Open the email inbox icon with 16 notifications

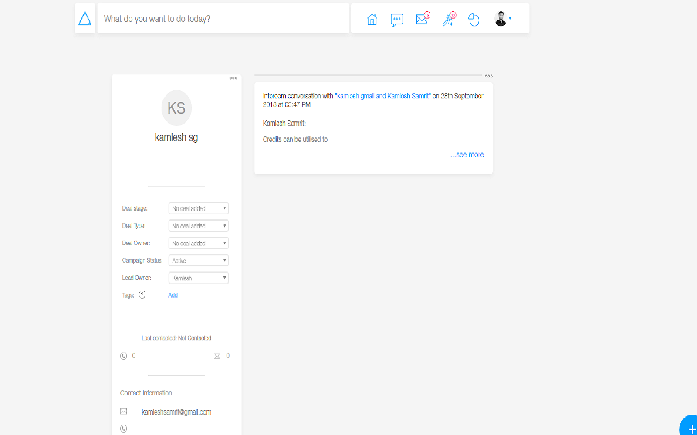[422, 19]
